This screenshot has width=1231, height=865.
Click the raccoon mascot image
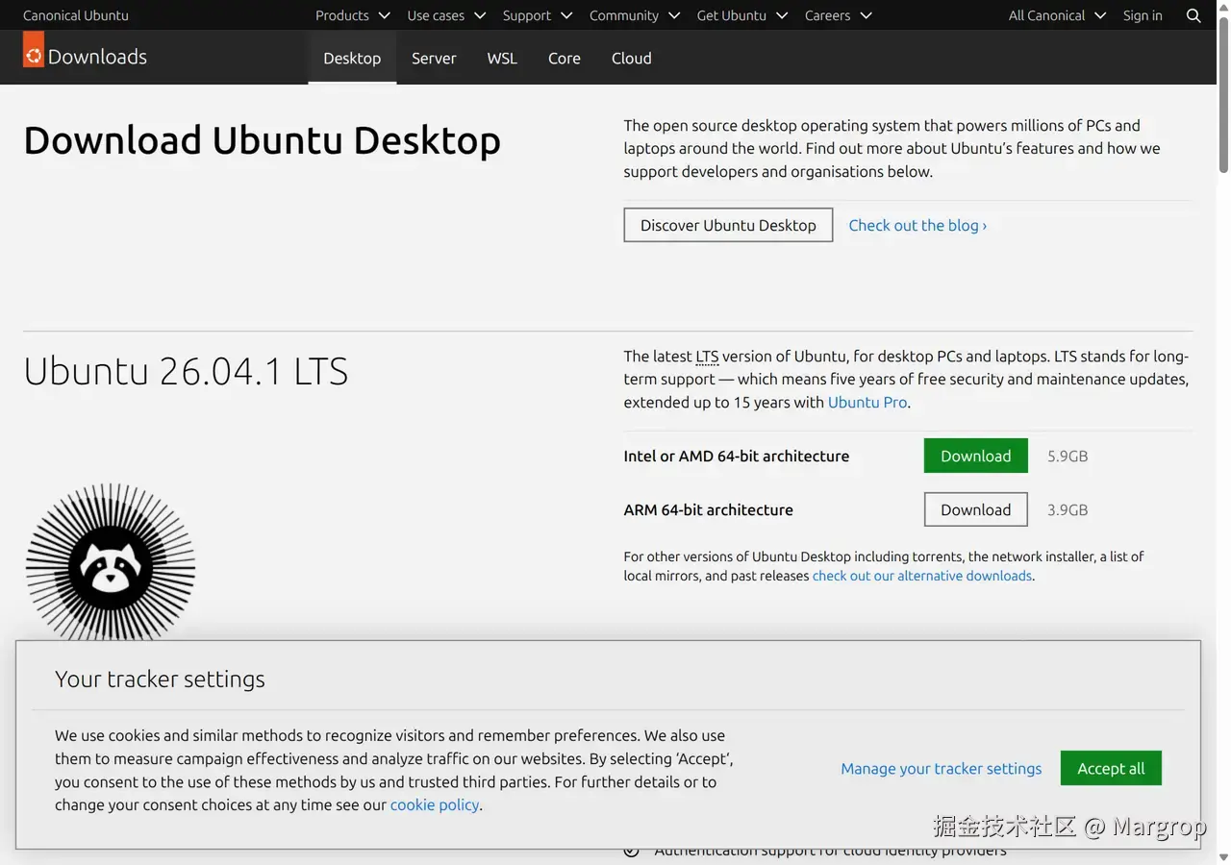[x=111, y=563]
